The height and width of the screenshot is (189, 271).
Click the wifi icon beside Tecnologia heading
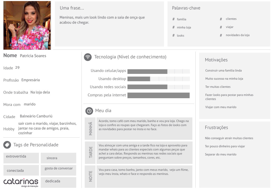tap(88, 57)
